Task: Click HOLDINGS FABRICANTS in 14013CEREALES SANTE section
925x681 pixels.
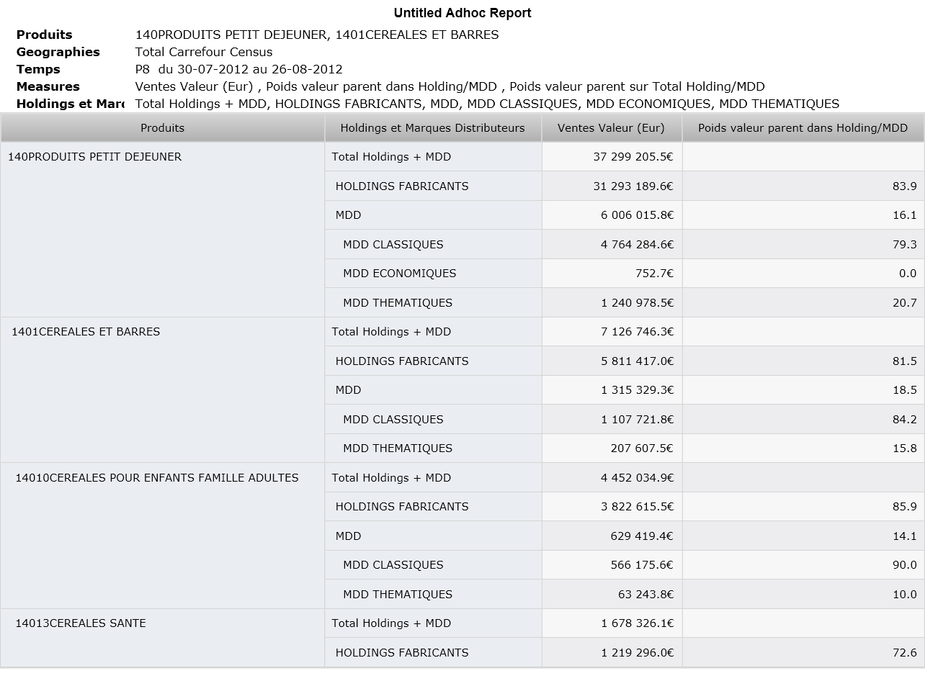Action: pyautogui.click(x=402, y=653)
